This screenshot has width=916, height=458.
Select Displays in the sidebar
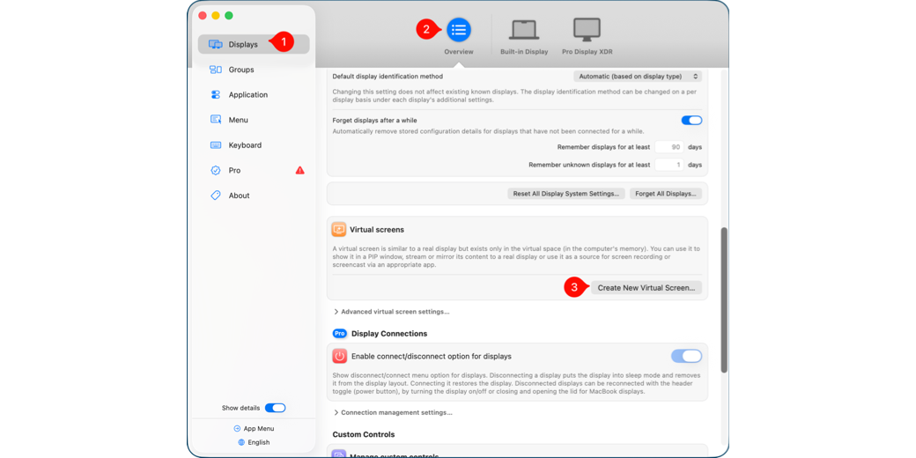(x=254, y=44)
